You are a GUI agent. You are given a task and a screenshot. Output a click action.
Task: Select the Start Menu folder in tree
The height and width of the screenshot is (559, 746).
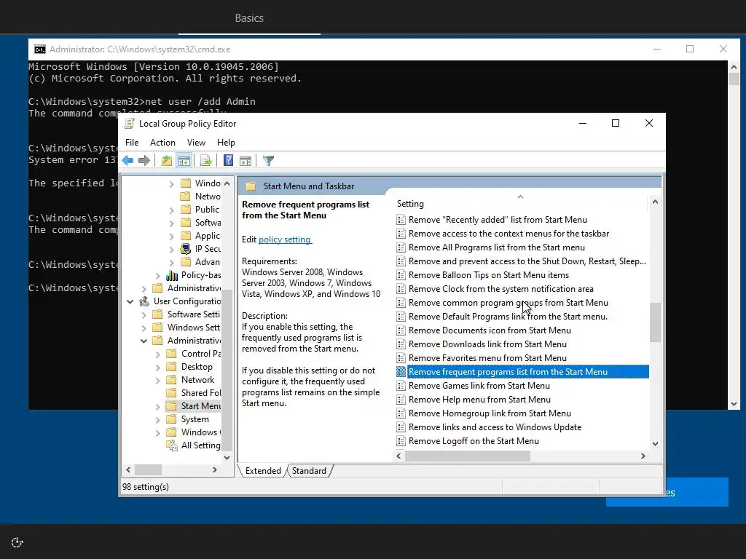[193, 406]
